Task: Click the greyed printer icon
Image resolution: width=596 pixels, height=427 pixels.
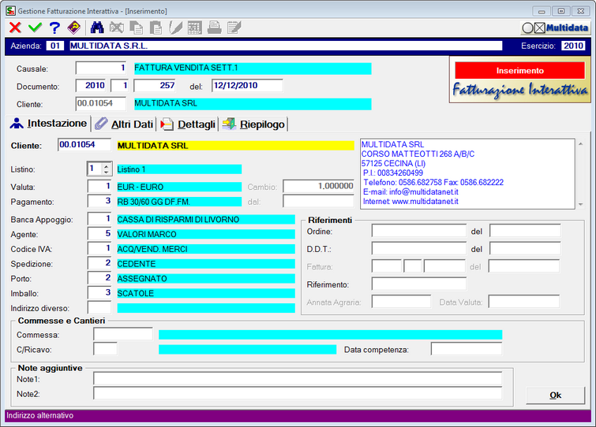Action: click(215, 28)
